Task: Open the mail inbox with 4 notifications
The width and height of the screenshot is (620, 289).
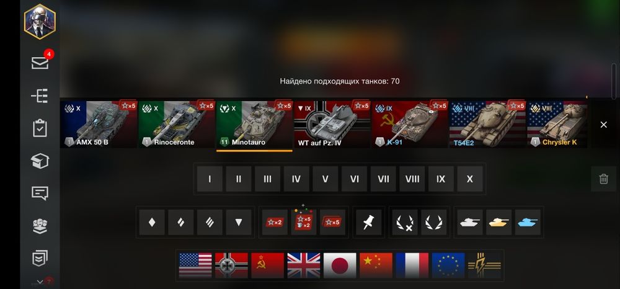Action: pos(40,63)
